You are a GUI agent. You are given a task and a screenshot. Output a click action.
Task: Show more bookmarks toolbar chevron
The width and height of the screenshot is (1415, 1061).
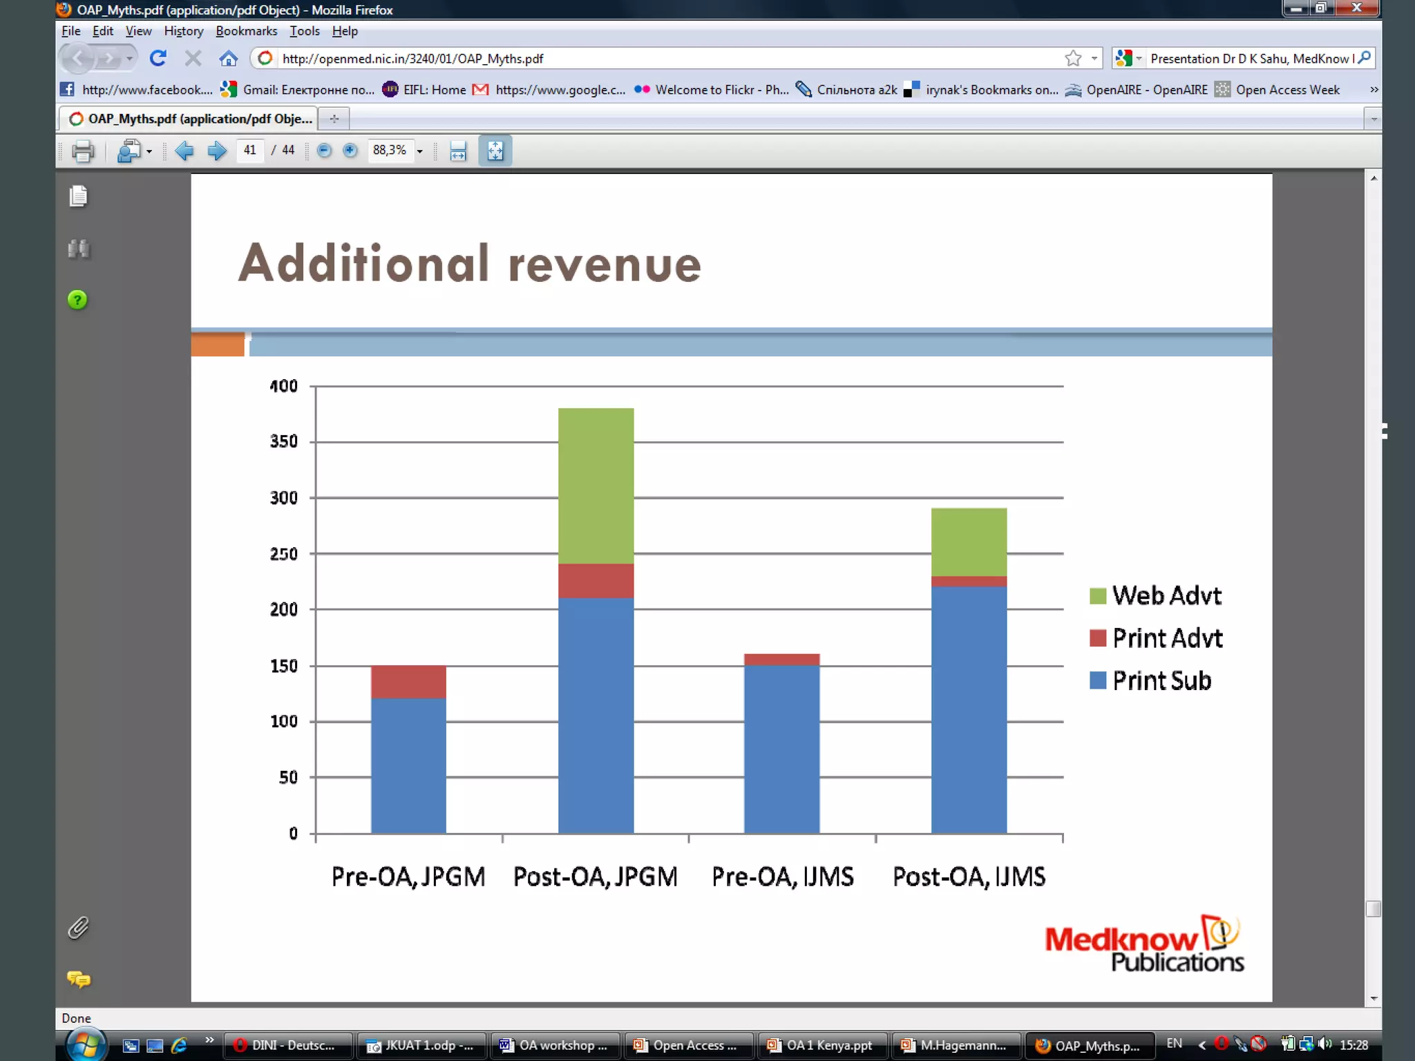[x=1374, y=90]
